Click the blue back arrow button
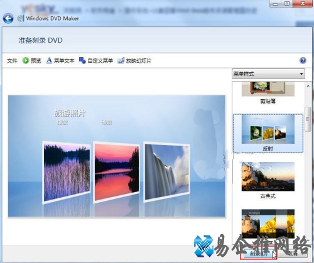Viewport: 314px width, 263px height. [x=8, y=18]
